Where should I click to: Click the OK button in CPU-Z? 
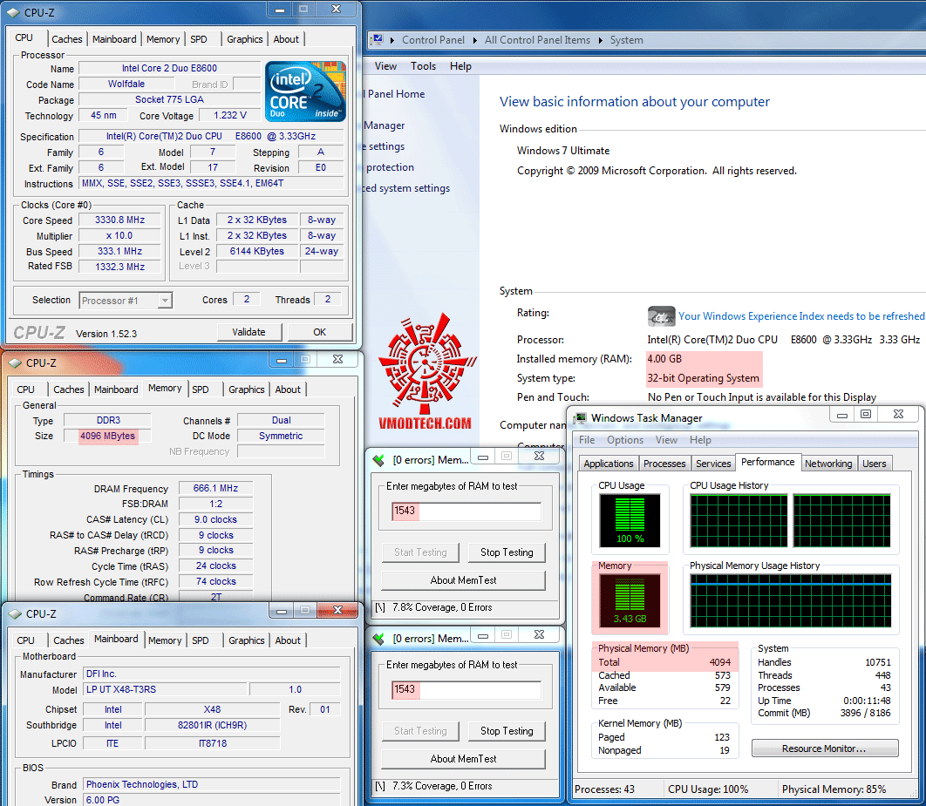click(x=319, y=332)
